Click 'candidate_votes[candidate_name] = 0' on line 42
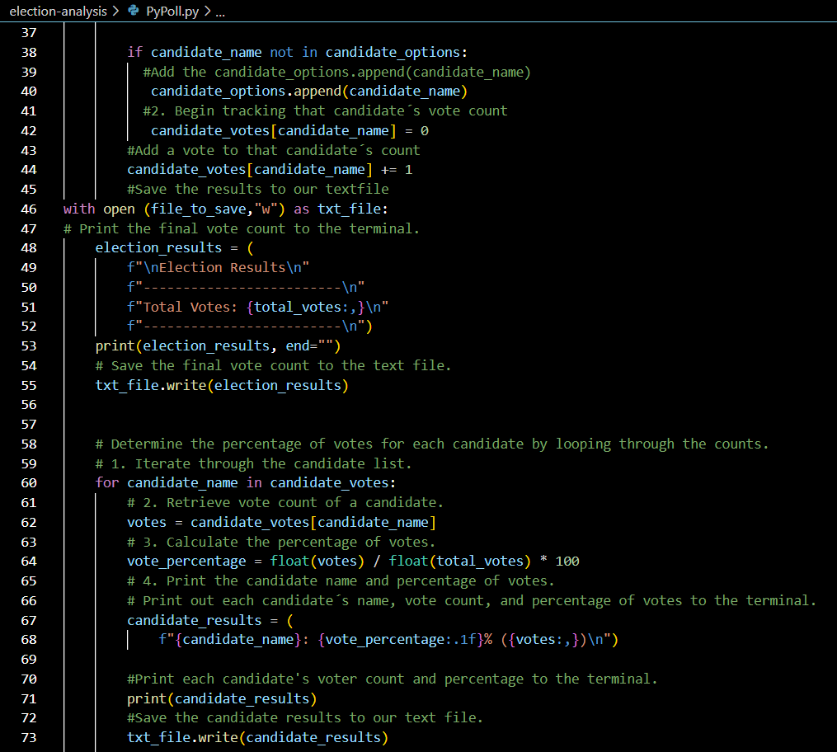The height and width of the screenshot is (752, 837). coord(289,131)
